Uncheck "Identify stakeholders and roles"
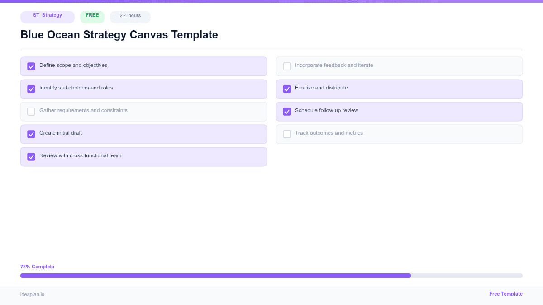This screenshot has width=543, height=305. click(31, 89)
